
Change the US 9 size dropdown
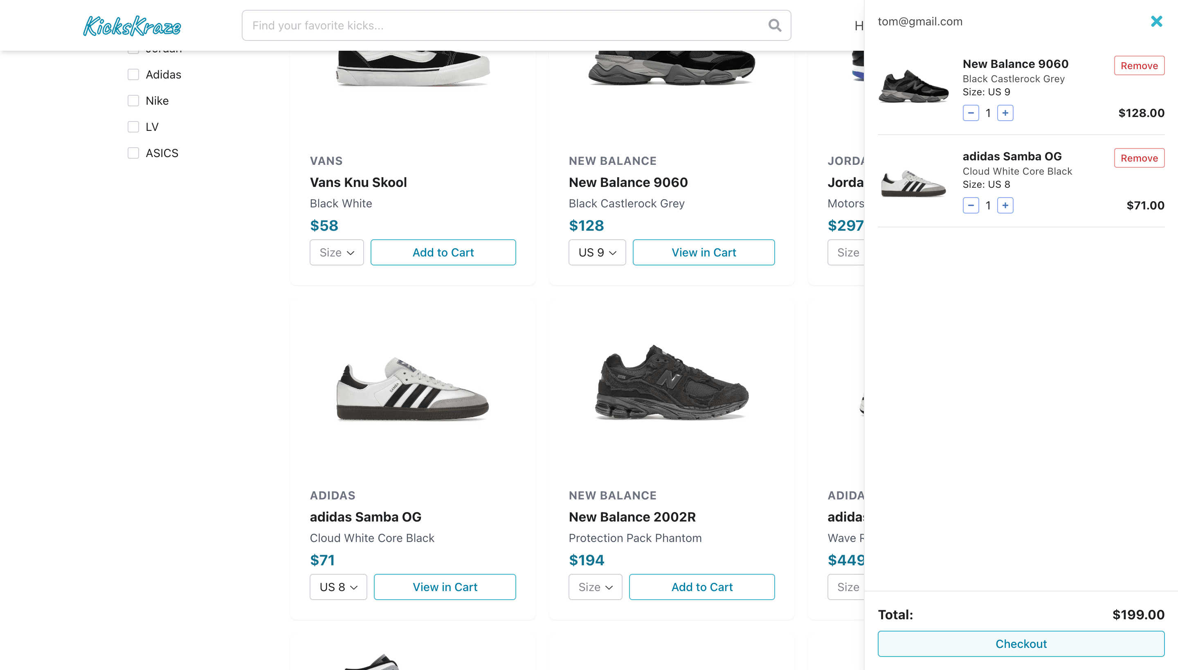pyautogui.click(x=597, y=252)
